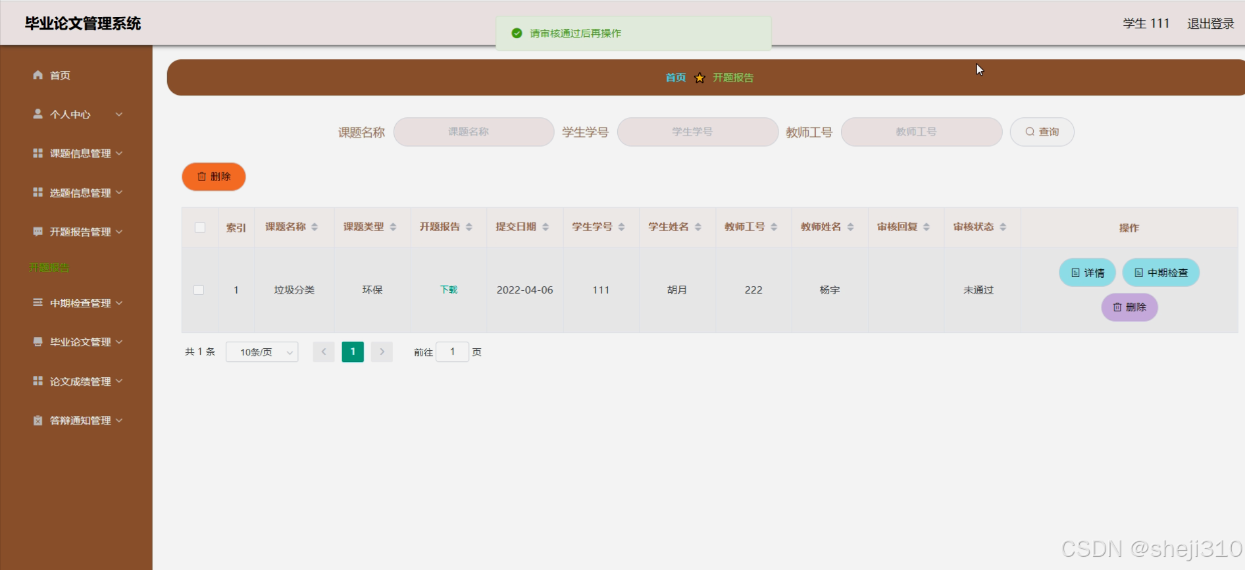Image resolution: width=1245 pixels, height=570 pixels.
Task: Open the 个人中心 menu label
Action: click(70, 115)
